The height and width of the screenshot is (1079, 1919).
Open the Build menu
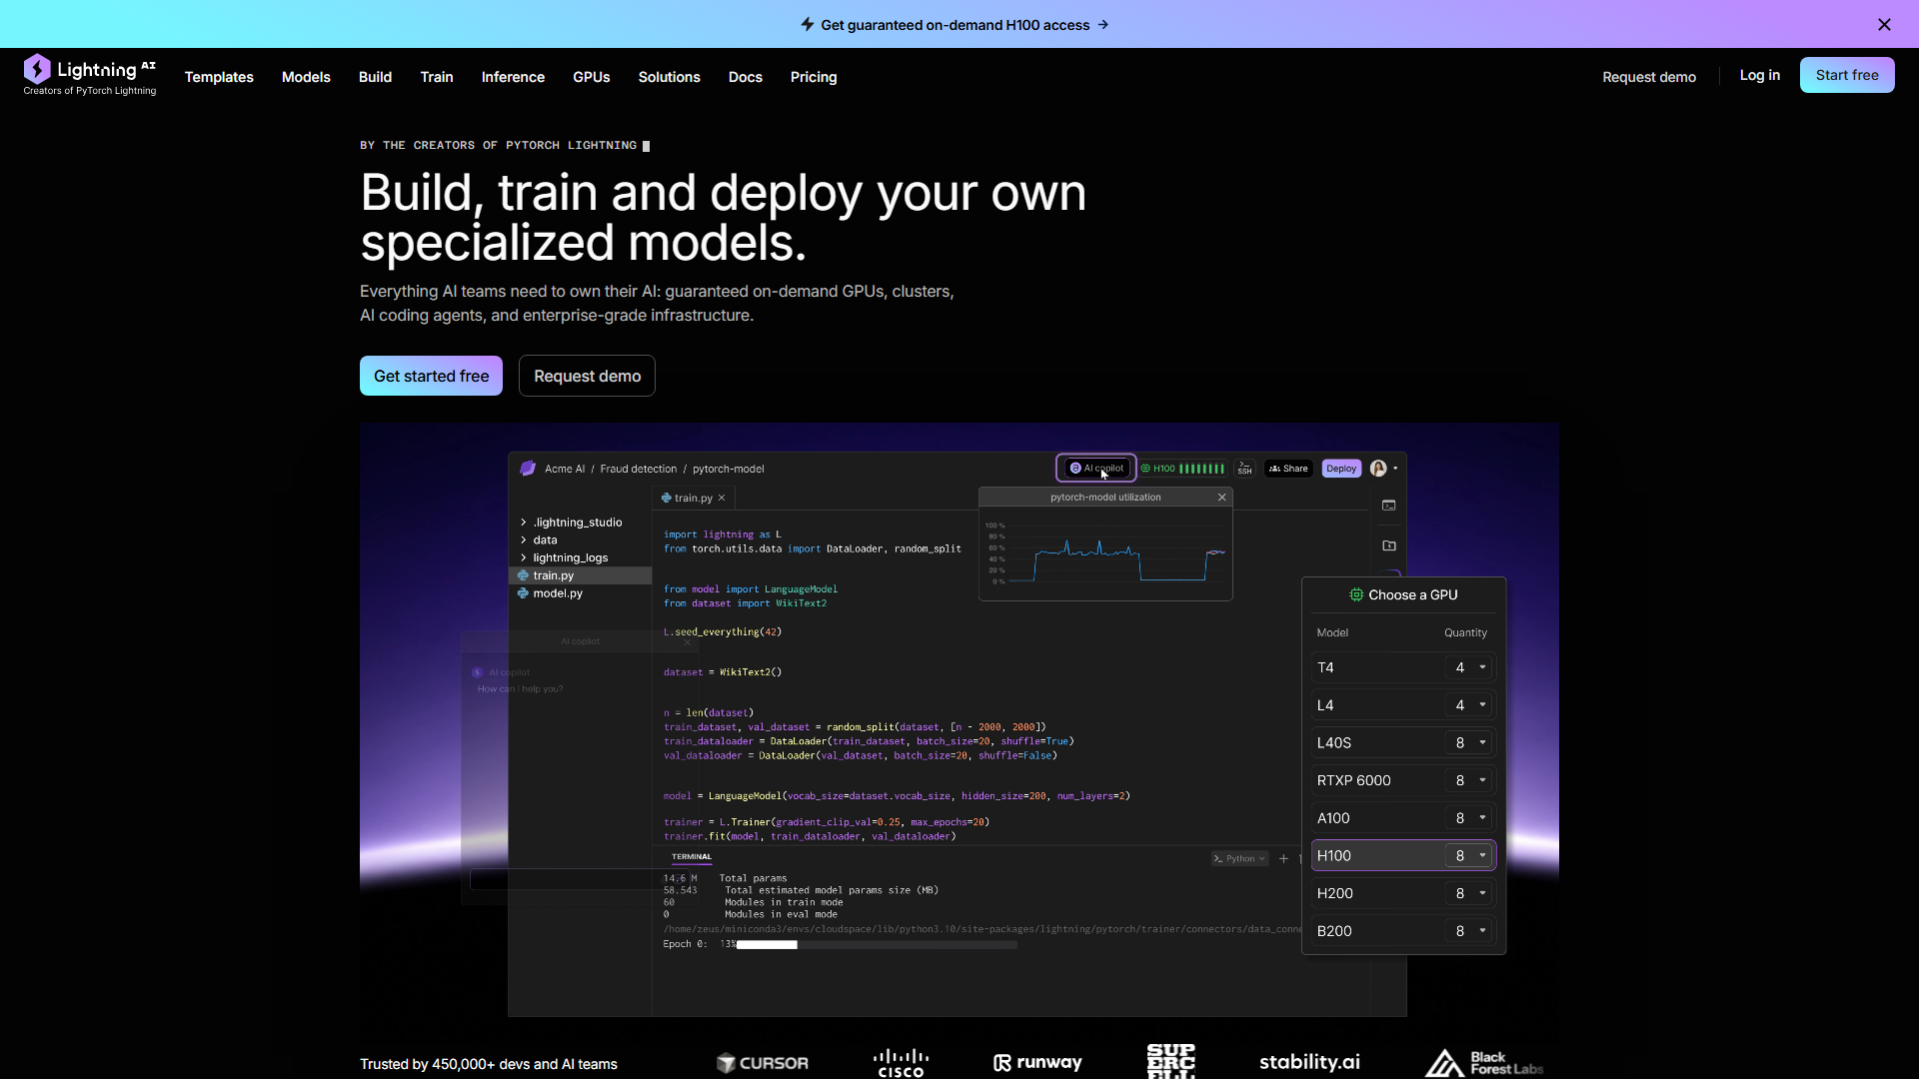(375, 77)
